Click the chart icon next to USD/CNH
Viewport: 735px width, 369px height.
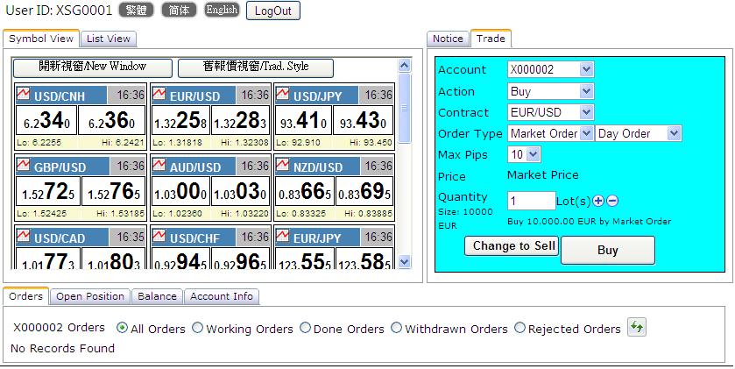coord(24,95)
